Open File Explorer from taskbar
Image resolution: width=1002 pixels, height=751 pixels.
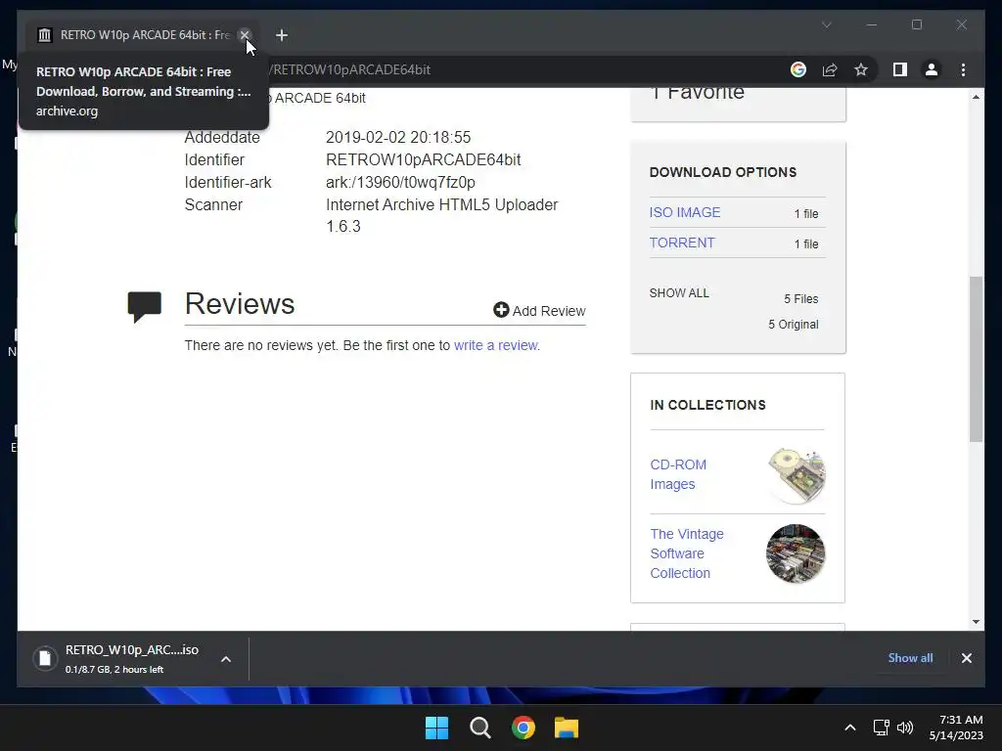(x=567, y=728)
